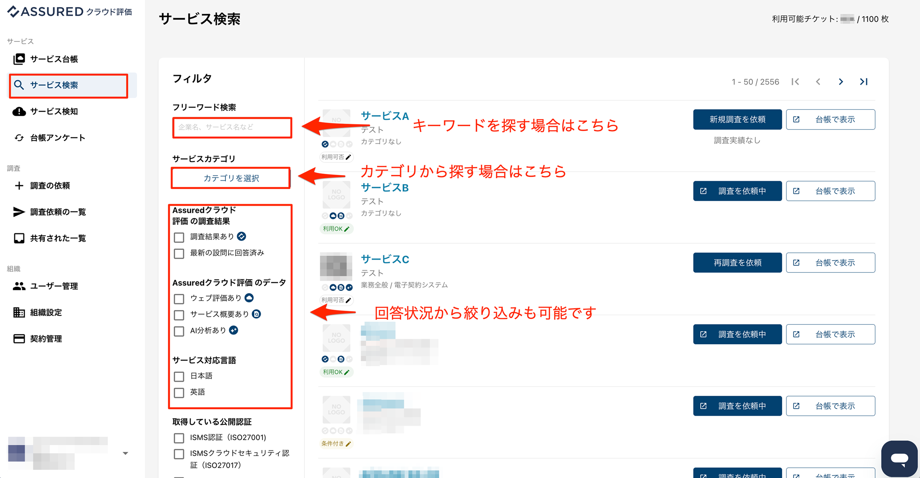Enable the 日本語 language filter
Viewport: 920px width, 478px height.
tap(179, 377)
